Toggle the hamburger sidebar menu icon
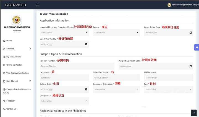 [x=37, y=5]
